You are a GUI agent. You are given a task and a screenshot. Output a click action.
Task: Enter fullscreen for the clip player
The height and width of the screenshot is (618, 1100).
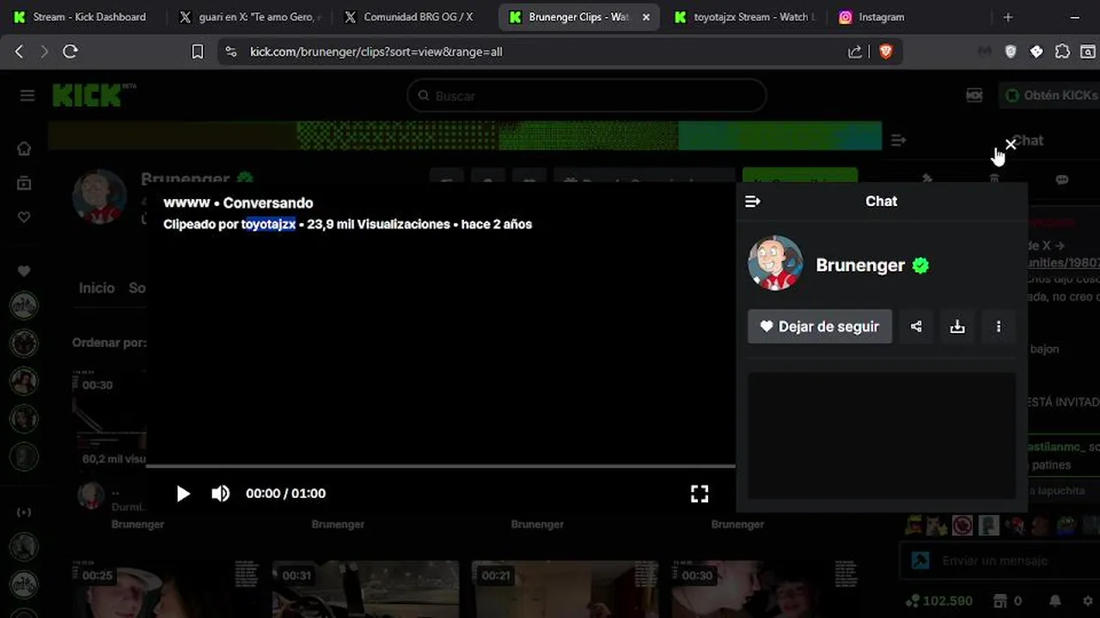click(x=700, y=494)
